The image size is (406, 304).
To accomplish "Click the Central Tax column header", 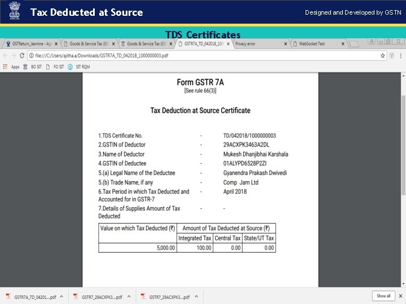I will click(228, 238).
